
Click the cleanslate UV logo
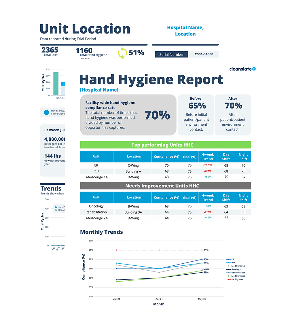pyautogui.click(x=243, y=69)
